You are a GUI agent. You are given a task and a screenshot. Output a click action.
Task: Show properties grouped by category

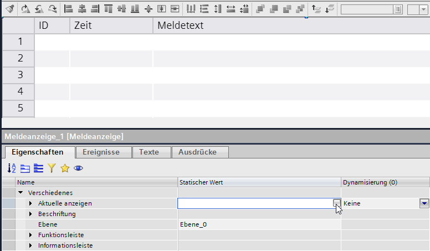tap(25, 168)
